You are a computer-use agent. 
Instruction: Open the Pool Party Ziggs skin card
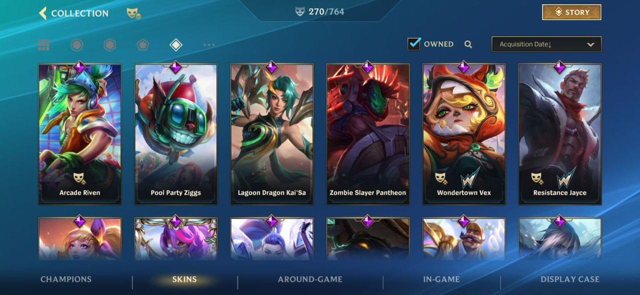[176, 134]
